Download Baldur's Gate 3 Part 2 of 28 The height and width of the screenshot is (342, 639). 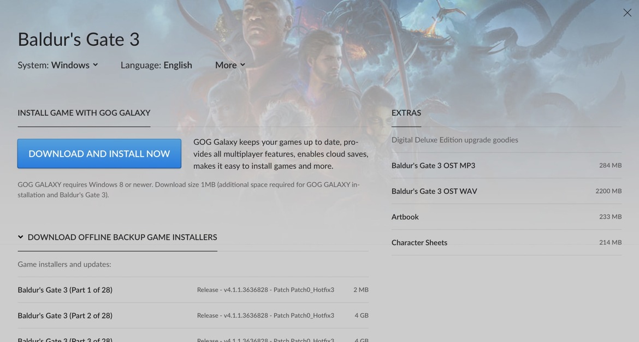(x=193, y=315)
